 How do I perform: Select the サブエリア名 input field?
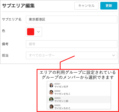(x=72, y=19)
